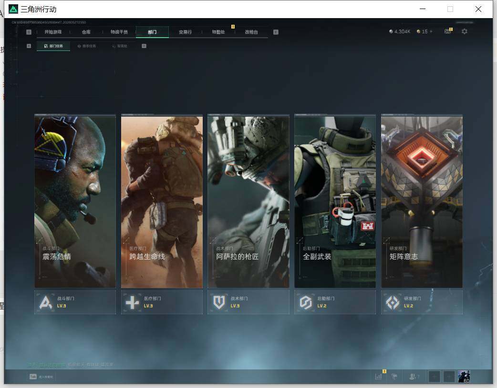Screen dimensions: 497x388
Task: Select the 战术部门 LV.3 level text
Action: point(235,306)
